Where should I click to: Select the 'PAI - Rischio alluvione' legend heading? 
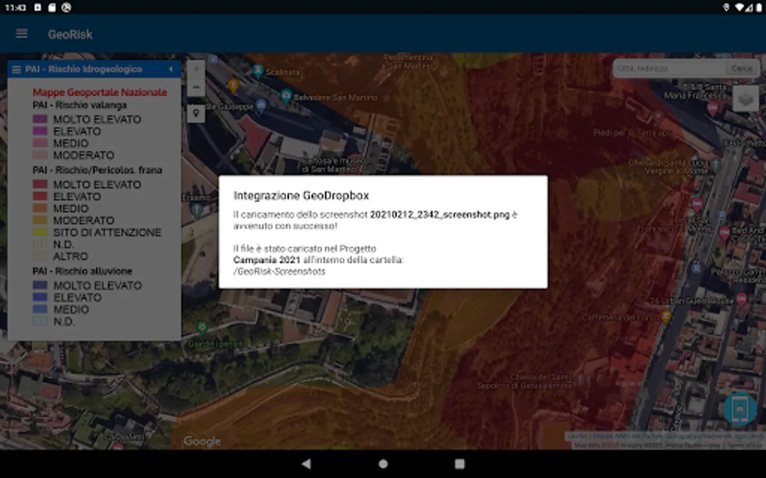point(82,271)
